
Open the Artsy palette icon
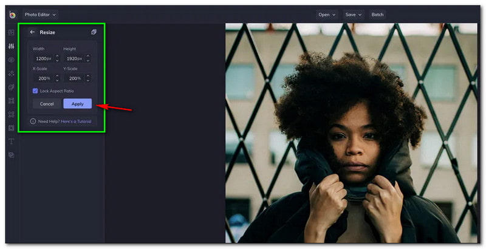click(x=11, y=87)
